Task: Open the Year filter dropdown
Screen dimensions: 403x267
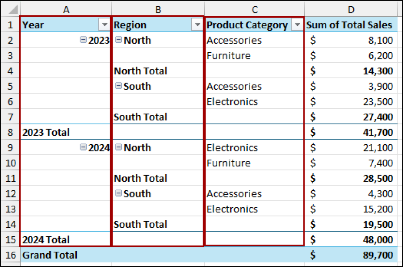Action: coord(104,25)
